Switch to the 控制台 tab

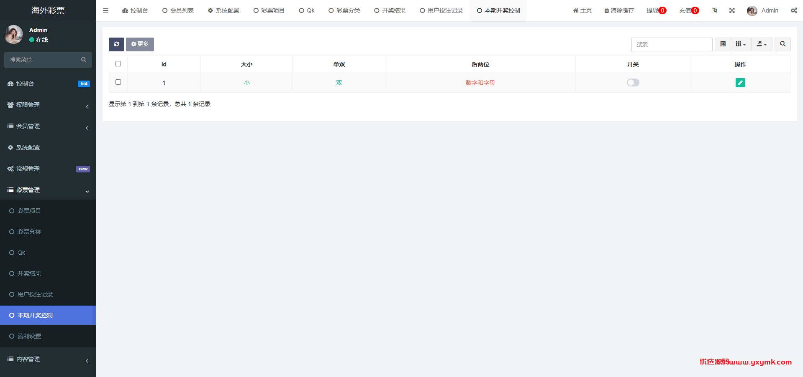click(135, 10)
